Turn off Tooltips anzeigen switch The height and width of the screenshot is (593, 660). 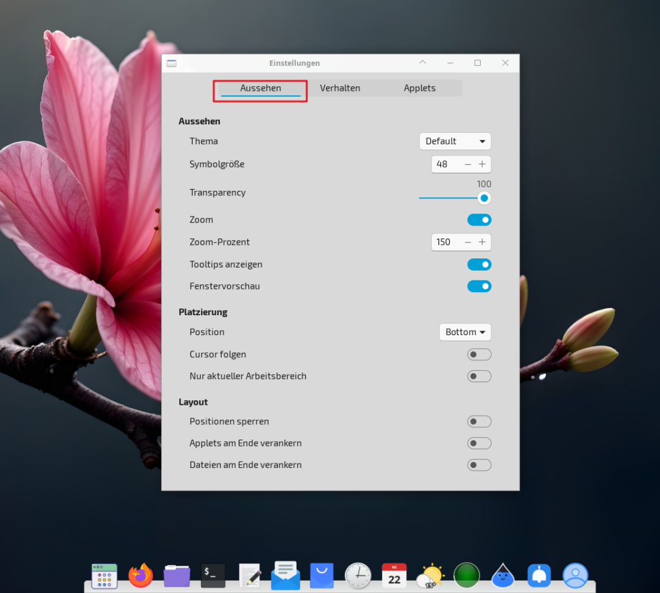pyautogui.click(x=479, y=264)
